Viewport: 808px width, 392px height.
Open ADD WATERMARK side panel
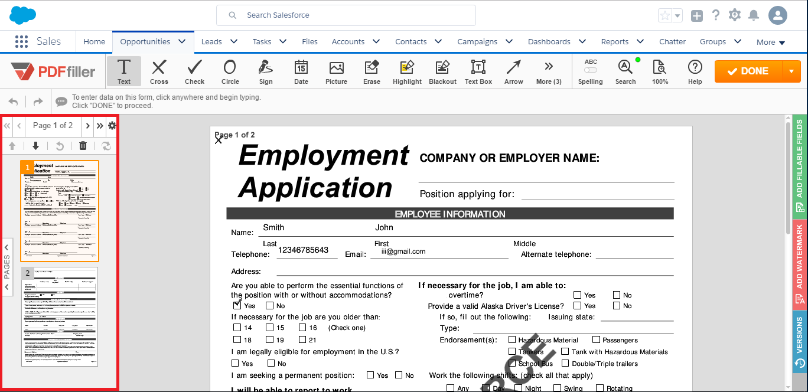(x=800, y=263)
